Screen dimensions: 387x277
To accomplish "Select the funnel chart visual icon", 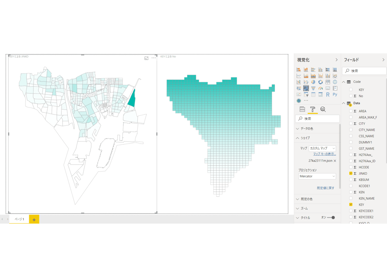I will click(x=313, y=88).
